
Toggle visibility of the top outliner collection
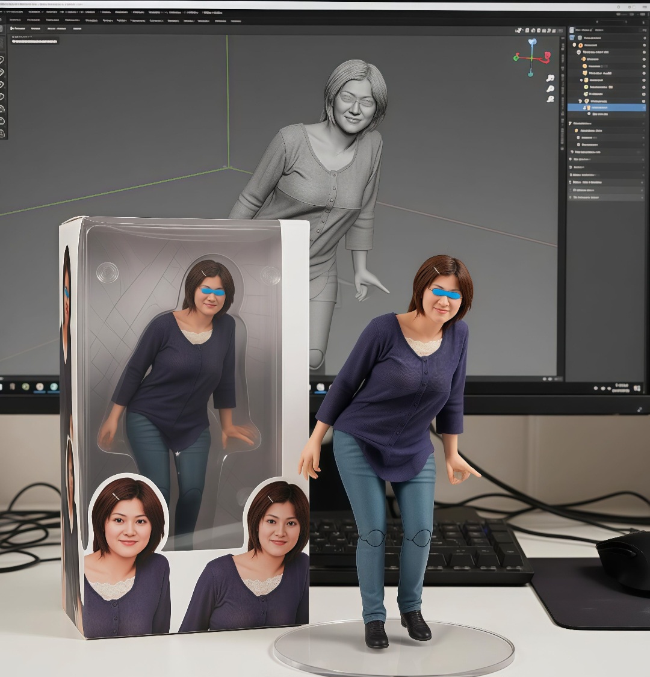pyautogui.click(x=643, y=37)
